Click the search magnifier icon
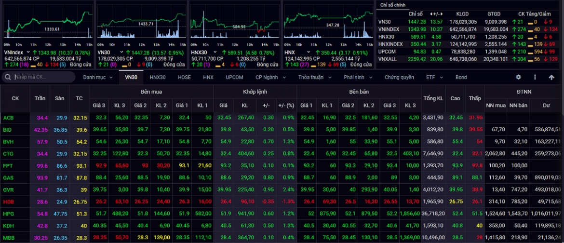564x243 pixels. tap(8, 77)
